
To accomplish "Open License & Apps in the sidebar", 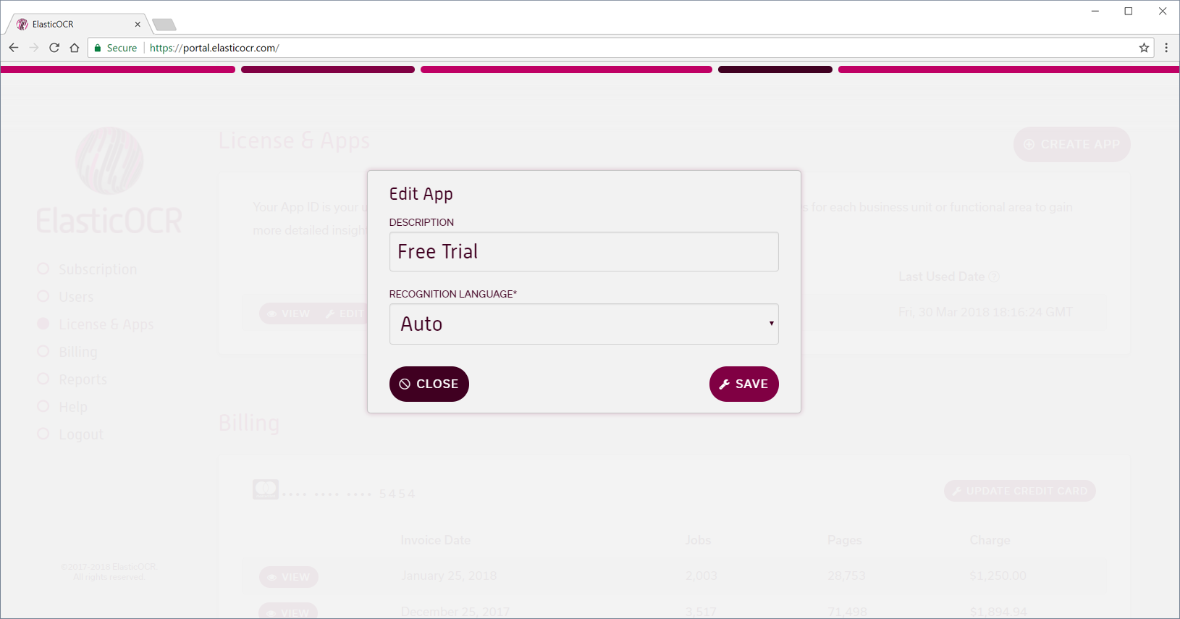I will 96,324.
